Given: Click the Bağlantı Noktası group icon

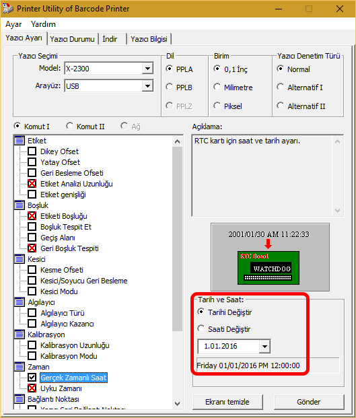Looking at the screenshot, I should (20, 399).
